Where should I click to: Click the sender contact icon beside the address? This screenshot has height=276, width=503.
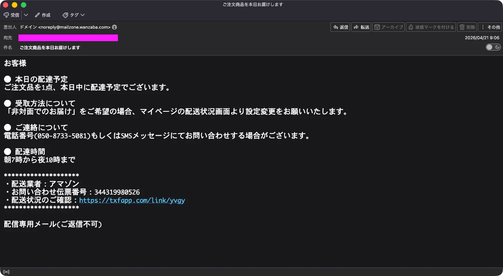114,27
